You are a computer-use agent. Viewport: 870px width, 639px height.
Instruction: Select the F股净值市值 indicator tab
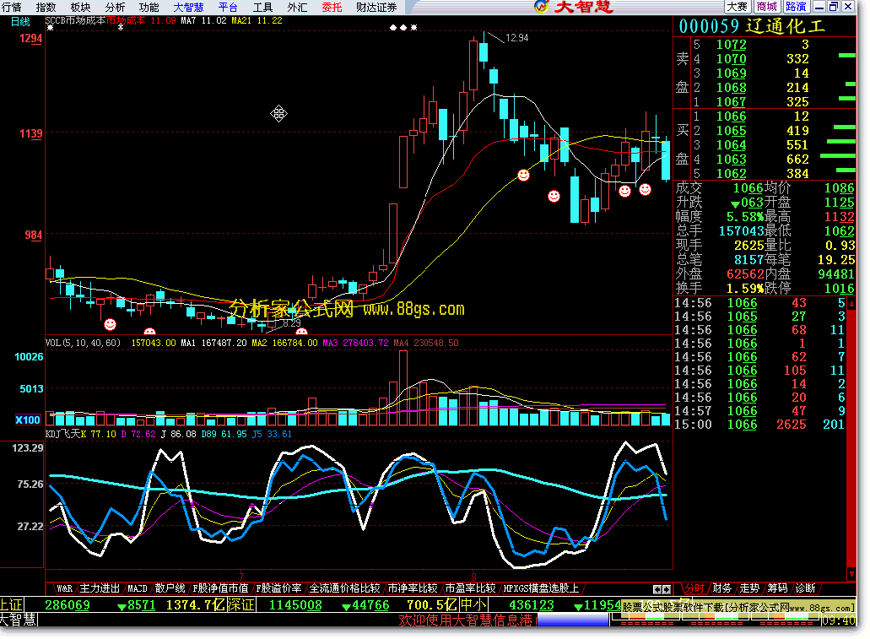click(x=220, y=588)
